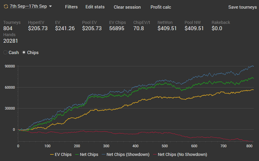Click the HyperEV stat value $205.73

(x=38, y=28)
